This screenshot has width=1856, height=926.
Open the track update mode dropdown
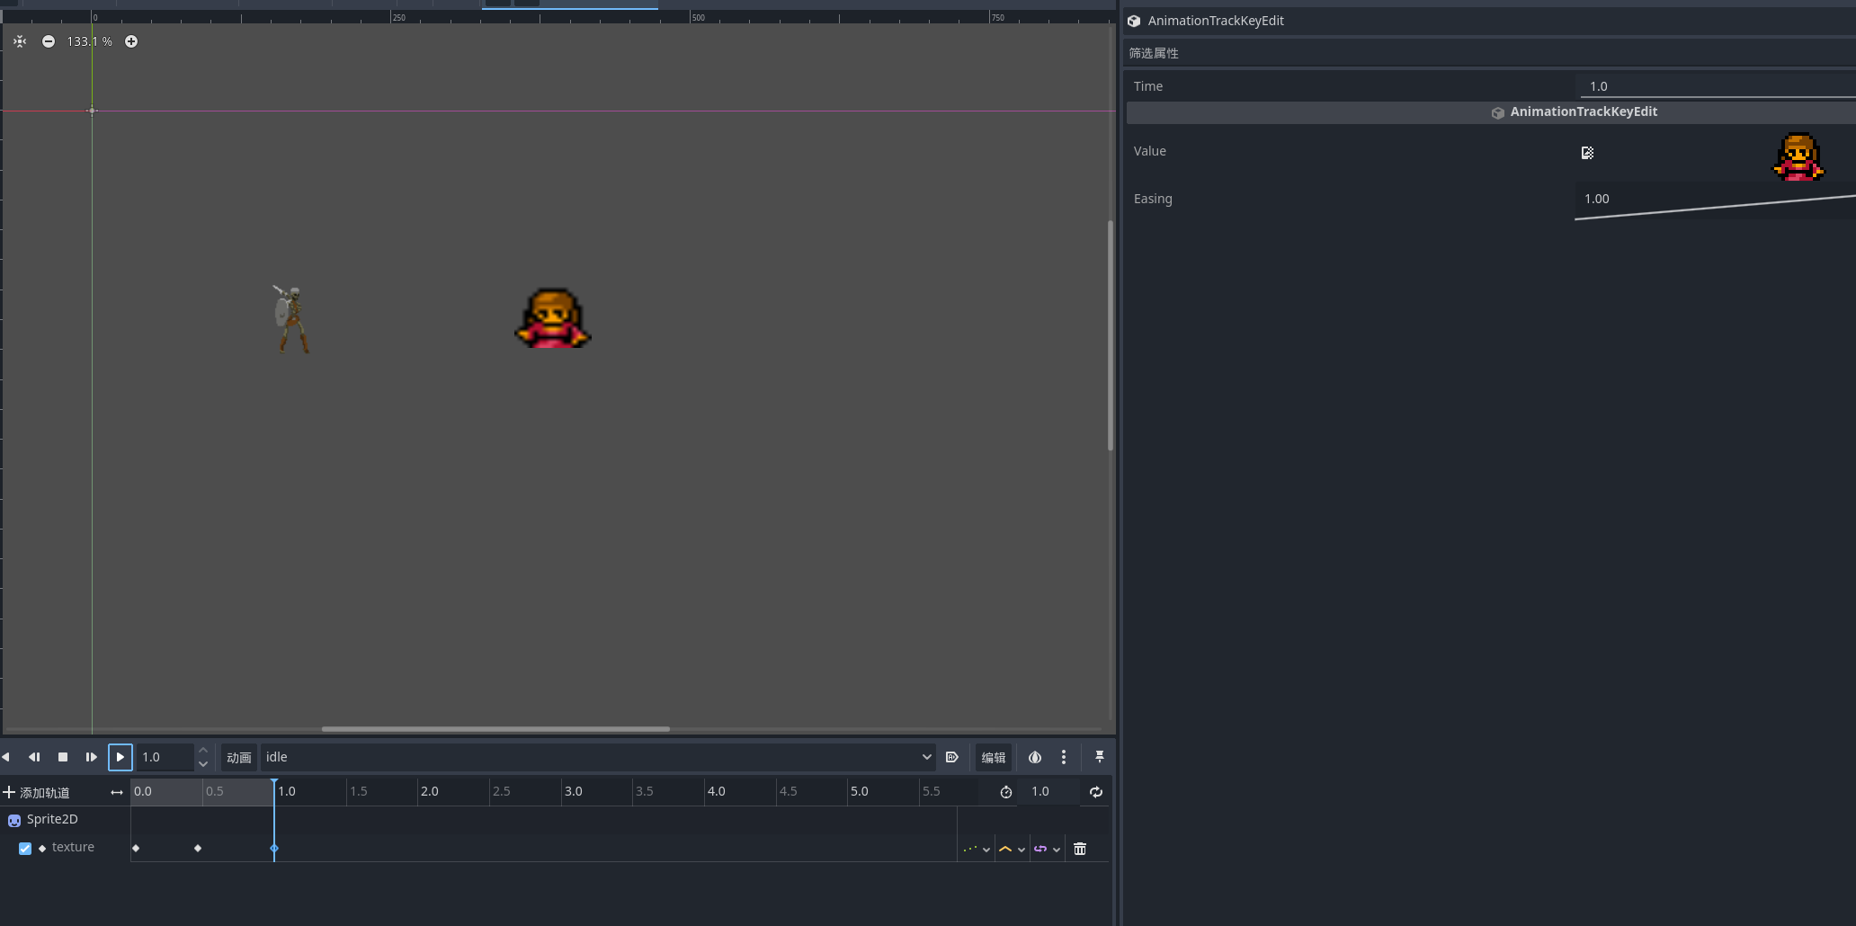[x=977, y=849]
